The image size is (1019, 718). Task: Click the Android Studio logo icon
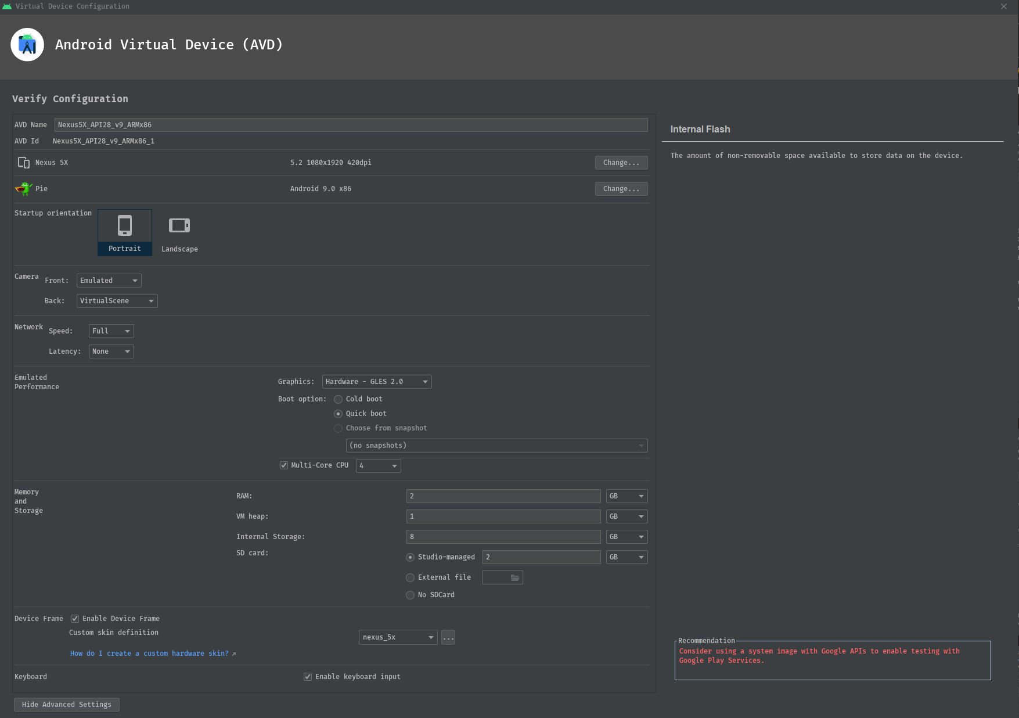point(27,45)
